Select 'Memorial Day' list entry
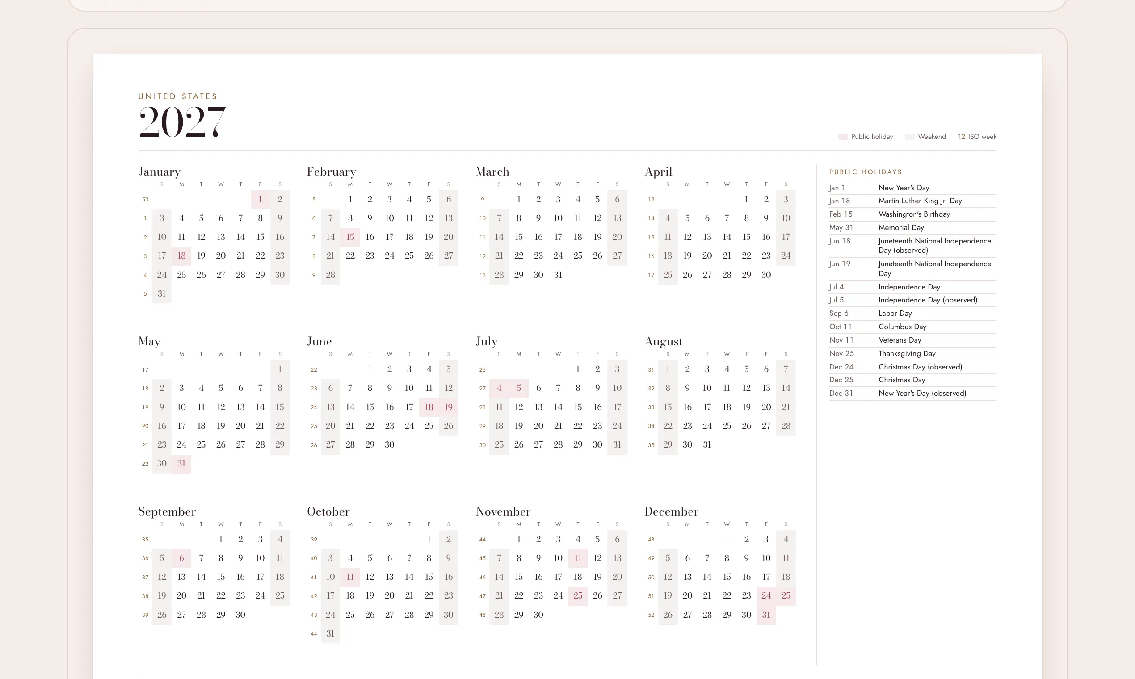 pyautogui.click(x=912, y=227)
